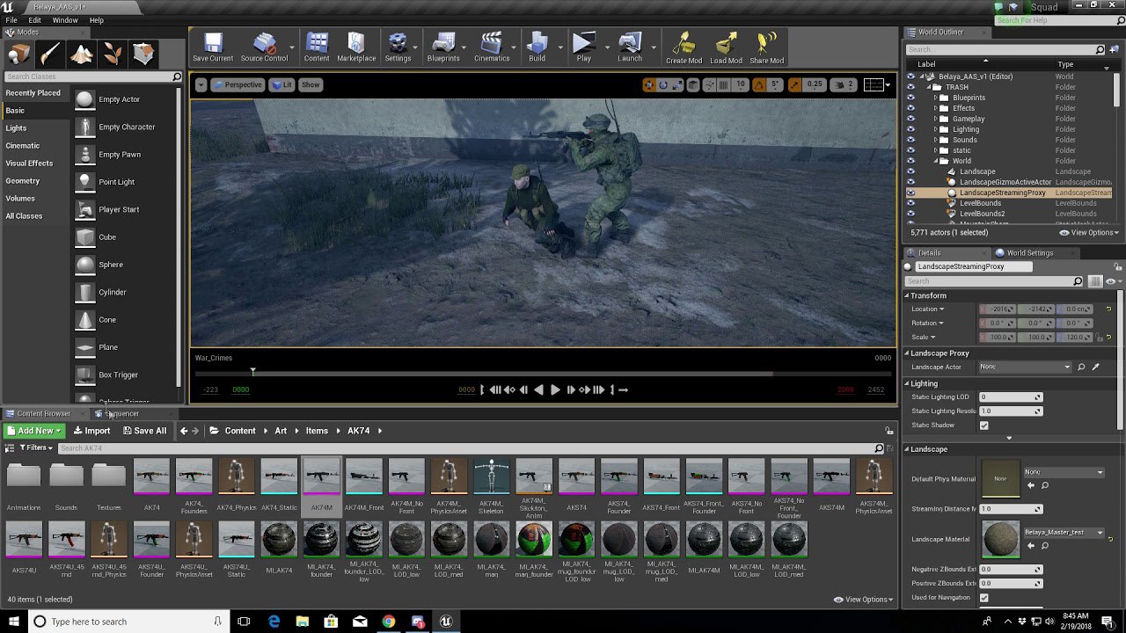Toggle visibility eye for LevelBounds2
This screenshot has width=1126, height=633.
pos(910,214)
